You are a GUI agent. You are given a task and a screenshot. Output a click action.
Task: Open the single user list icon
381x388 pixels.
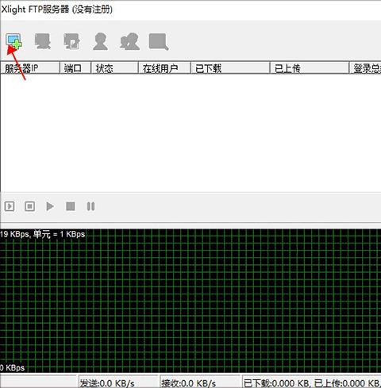(x=101, y=41)
